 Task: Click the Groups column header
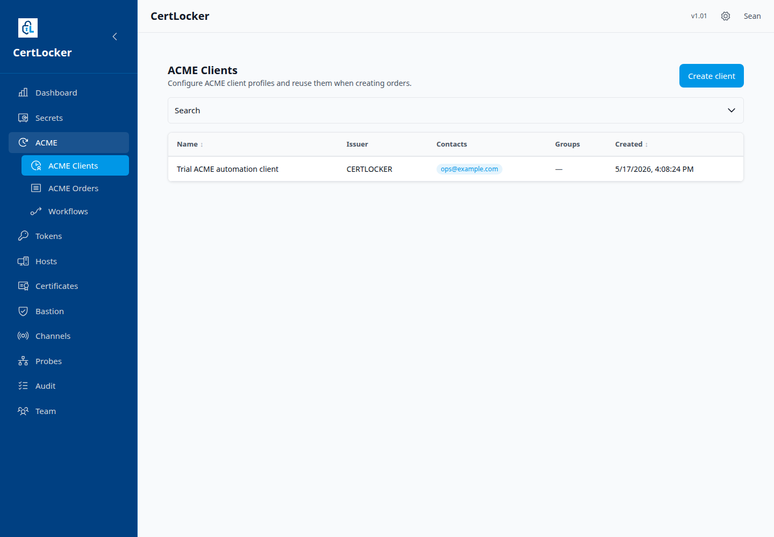pos(567,144)
